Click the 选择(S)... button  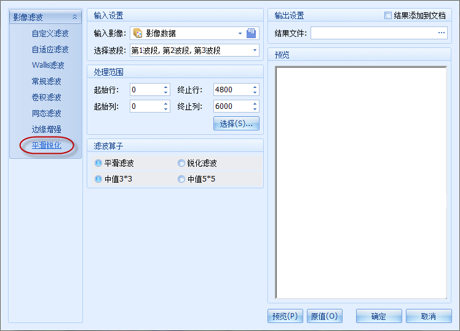pos(236,124)
